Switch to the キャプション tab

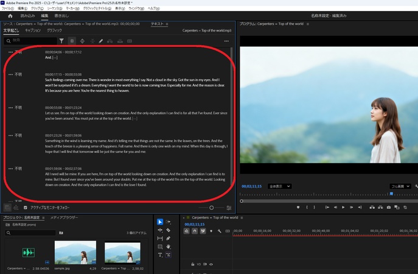click(33, 30)
